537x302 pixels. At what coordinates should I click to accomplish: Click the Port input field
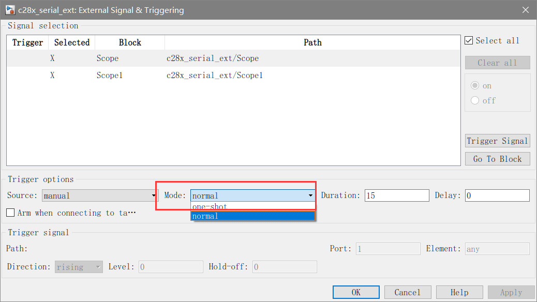388,249
